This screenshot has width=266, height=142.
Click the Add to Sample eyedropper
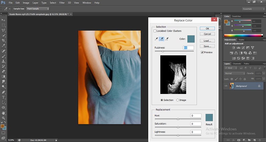coord(161,39)
